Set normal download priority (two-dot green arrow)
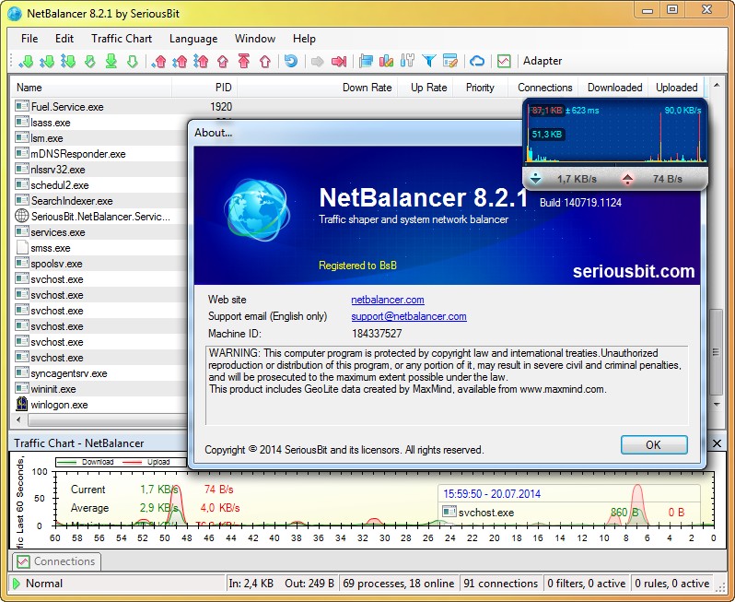 coord(47,61)
